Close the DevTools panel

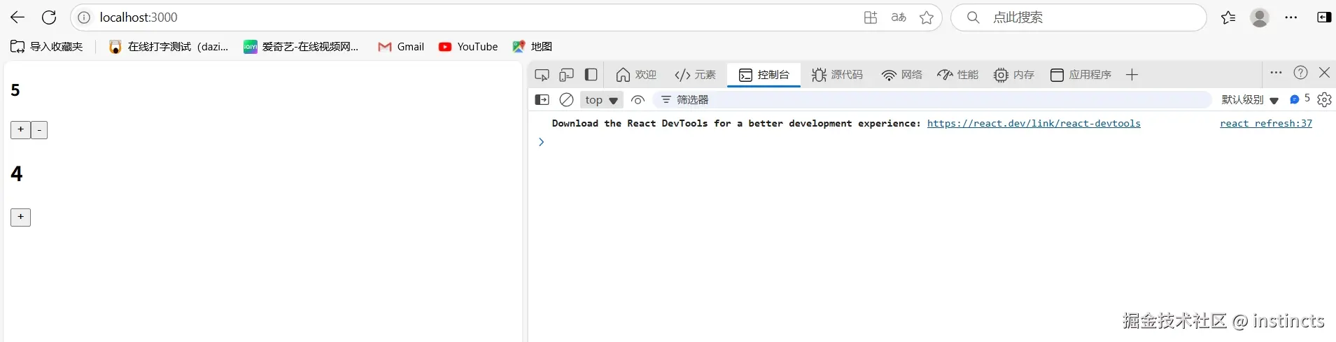point(1324,73)
